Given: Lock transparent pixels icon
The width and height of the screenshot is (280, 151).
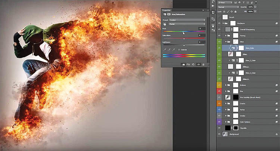Looking at the screenshot, I should pyautogui.click(x=224, y=12).
